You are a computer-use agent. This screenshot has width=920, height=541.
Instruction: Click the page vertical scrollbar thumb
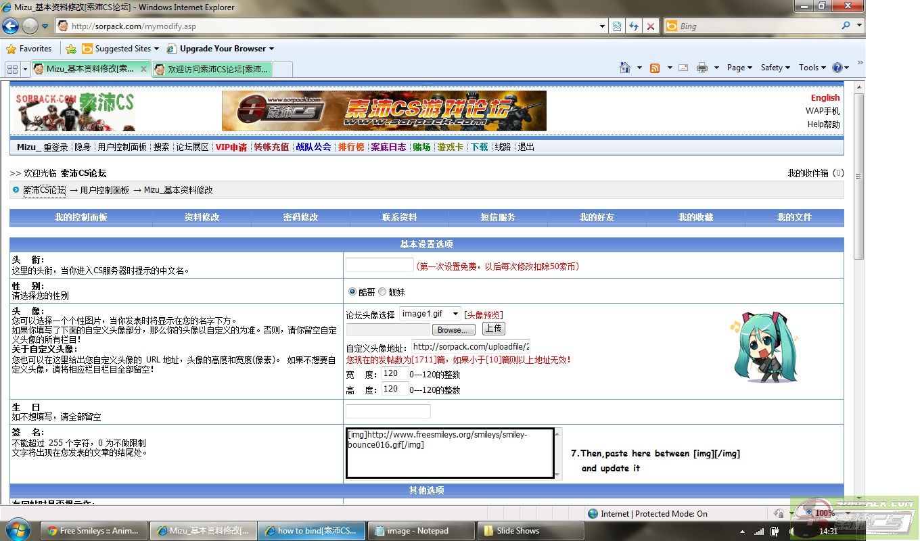[x=858, y=176]
